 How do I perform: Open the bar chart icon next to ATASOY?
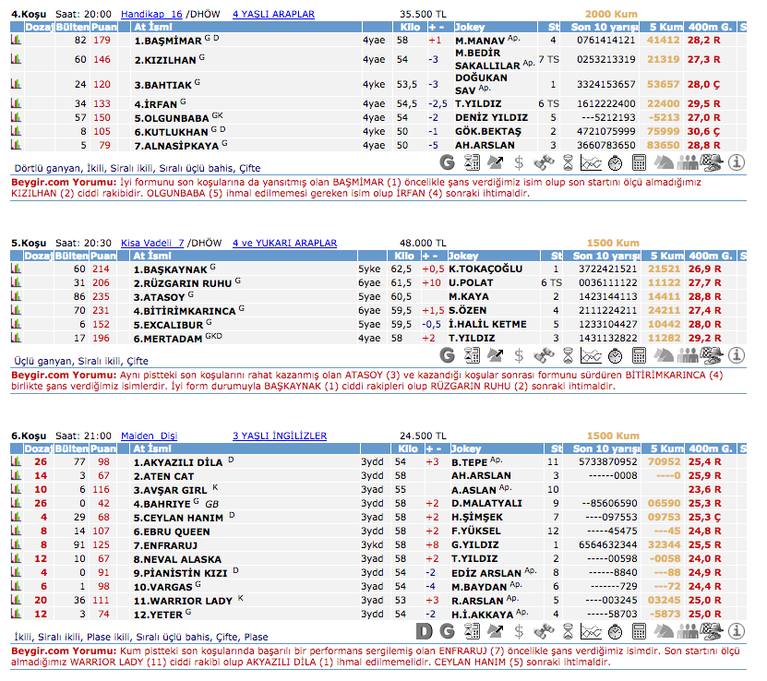point(16,297)
